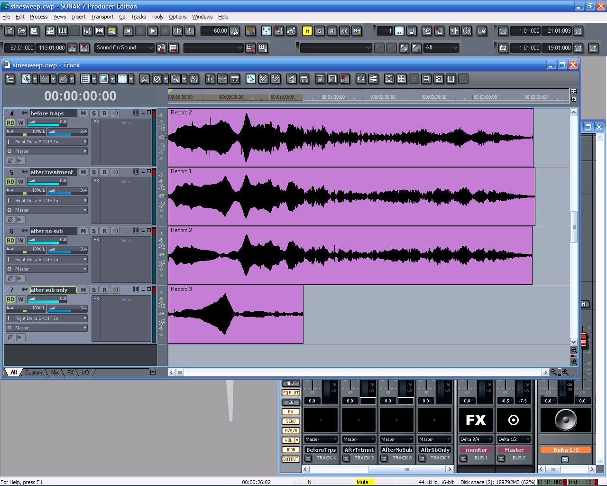
Task: Open the File menu
Action: pyautogui.click(x=6, y=17)
